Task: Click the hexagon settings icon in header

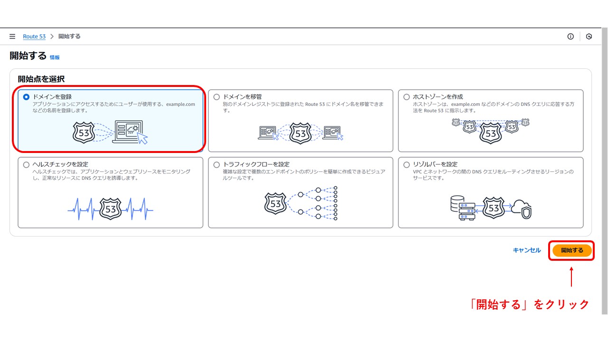Action: point(589,37)
